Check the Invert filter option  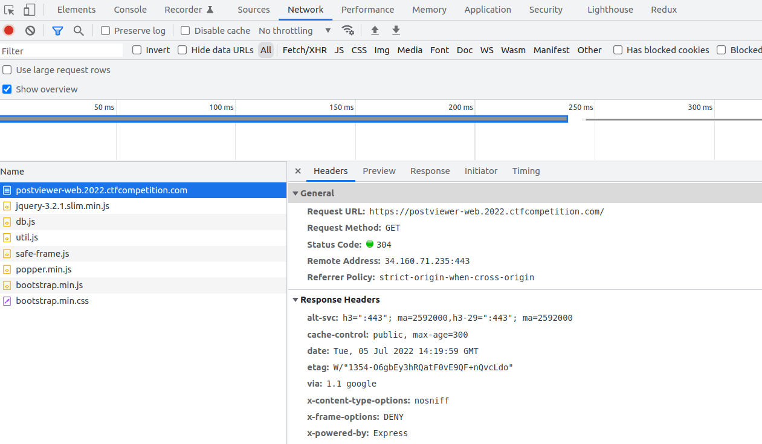coord(137,50)
